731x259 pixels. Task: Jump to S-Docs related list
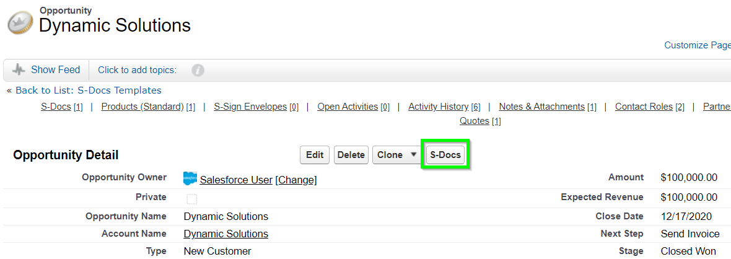coord(56,107)
